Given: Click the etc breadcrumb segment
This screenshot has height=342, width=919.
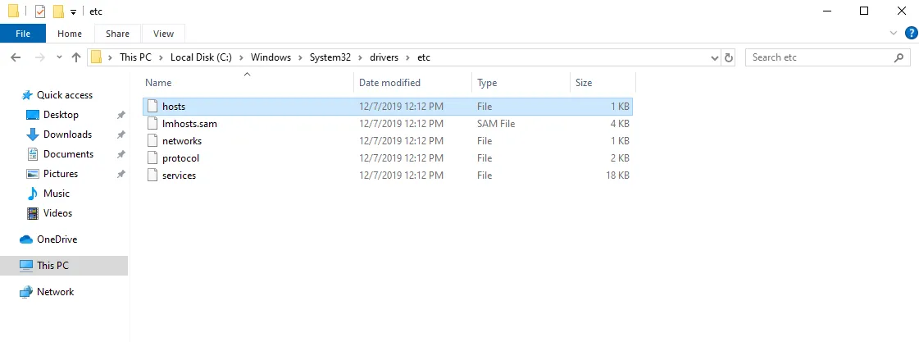Looking at the screenshot, I should tap(424, 57).
